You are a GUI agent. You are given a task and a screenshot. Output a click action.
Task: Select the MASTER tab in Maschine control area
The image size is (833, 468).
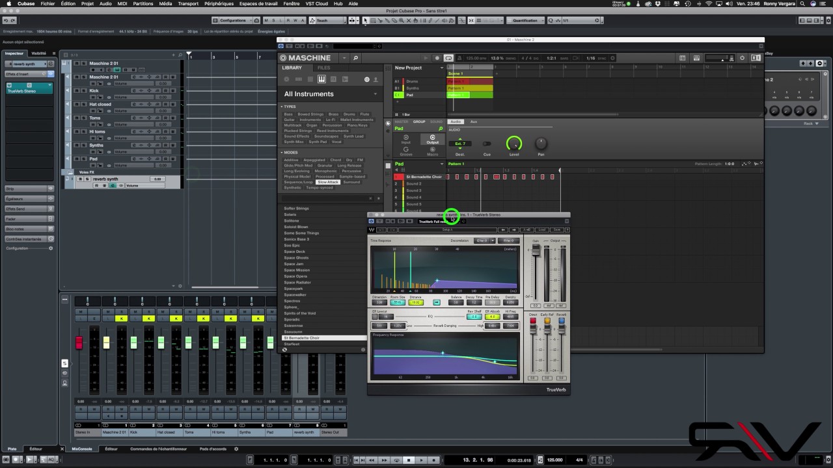click(402, 122)
